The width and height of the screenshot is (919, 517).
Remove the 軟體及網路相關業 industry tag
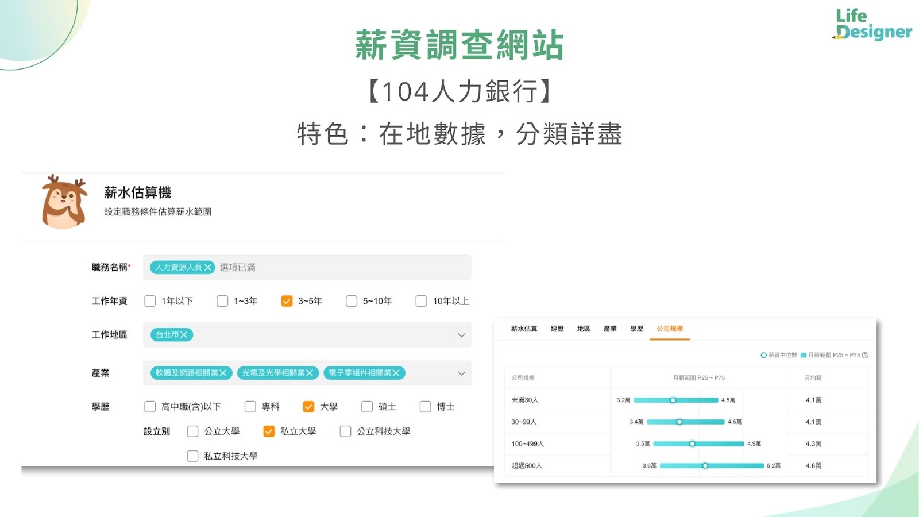point(223,373)
